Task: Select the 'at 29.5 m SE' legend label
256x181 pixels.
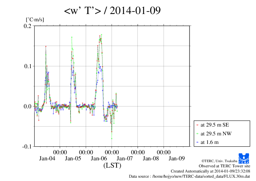Action: (215, 125)
